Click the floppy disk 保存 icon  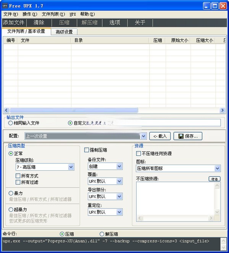tap(181, 136)
